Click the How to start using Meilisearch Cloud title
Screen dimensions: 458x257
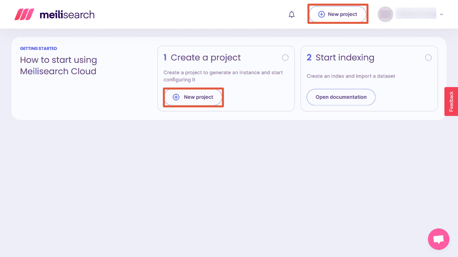tap(58, 65)
